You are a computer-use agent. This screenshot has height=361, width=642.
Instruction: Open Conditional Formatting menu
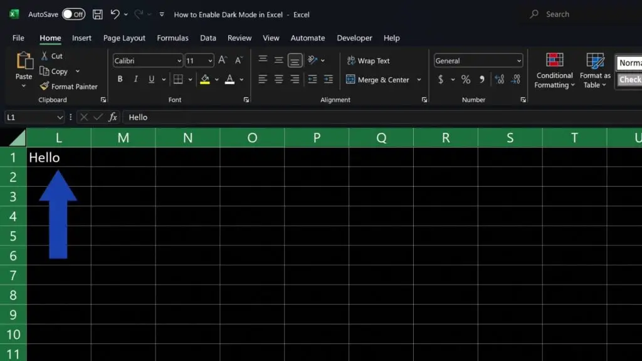[554, 70]
